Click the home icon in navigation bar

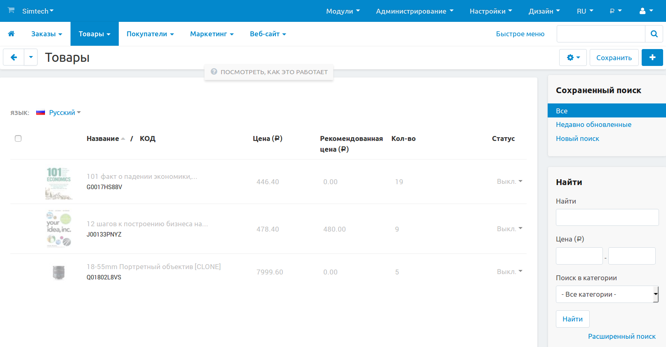11,34
